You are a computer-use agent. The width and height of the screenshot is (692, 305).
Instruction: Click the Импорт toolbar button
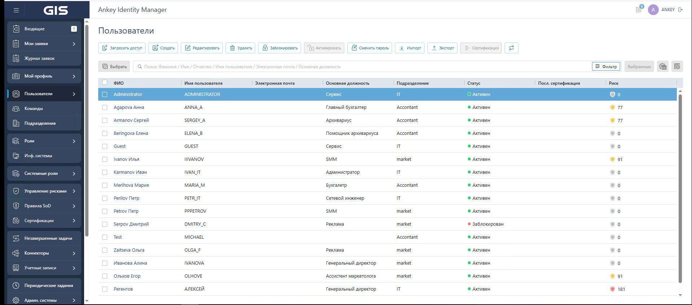[410, 48]
